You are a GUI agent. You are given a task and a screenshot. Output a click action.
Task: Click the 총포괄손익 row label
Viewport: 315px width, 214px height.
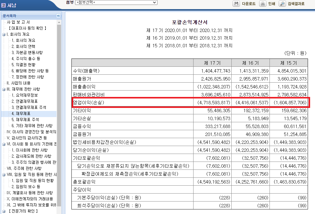click(x=84, y=182)
